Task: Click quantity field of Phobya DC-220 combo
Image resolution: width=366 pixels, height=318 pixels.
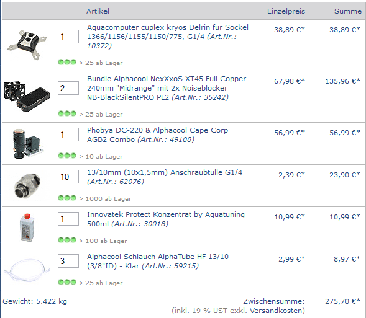Action: tap(68, 135)
